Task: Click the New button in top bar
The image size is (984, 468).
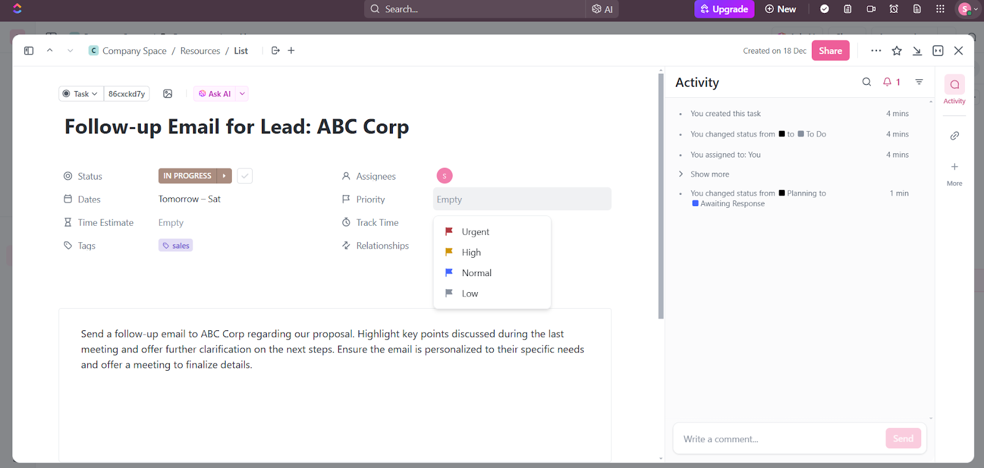Action: 780,9
